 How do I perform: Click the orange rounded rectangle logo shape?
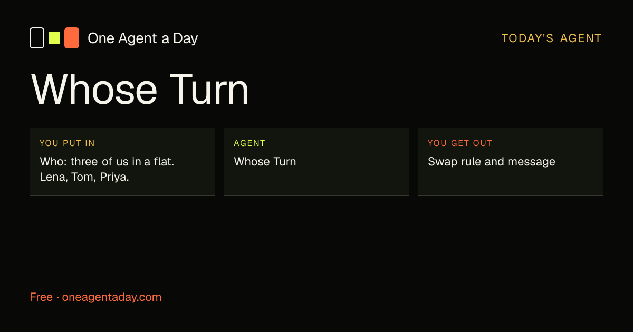coord(72,38)
